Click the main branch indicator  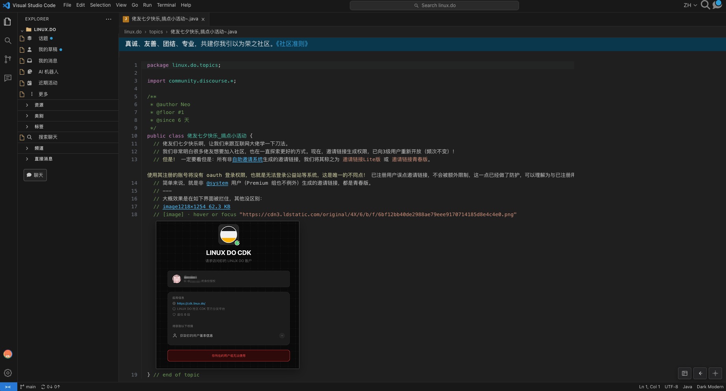(28, 387)
